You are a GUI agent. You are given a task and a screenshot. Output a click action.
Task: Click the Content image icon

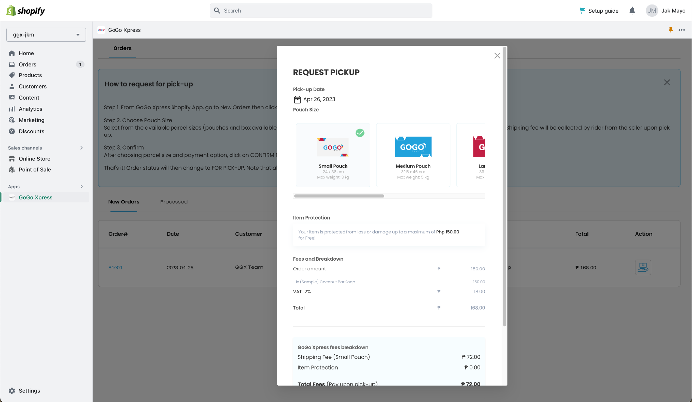point(12,98)
